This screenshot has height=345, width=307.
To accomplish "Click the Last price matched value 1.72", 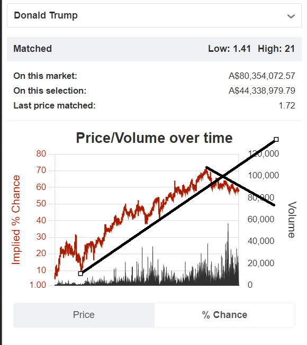I will point(287,106).
